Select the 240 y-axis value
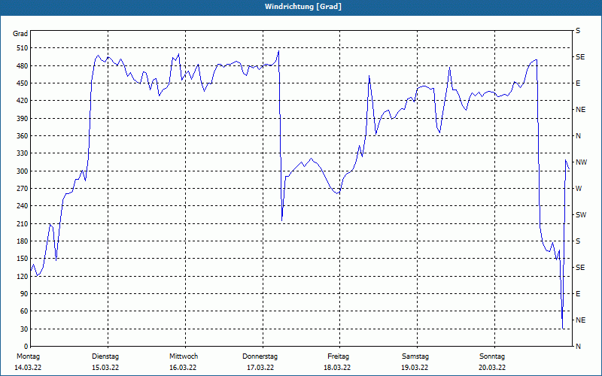 23,206
